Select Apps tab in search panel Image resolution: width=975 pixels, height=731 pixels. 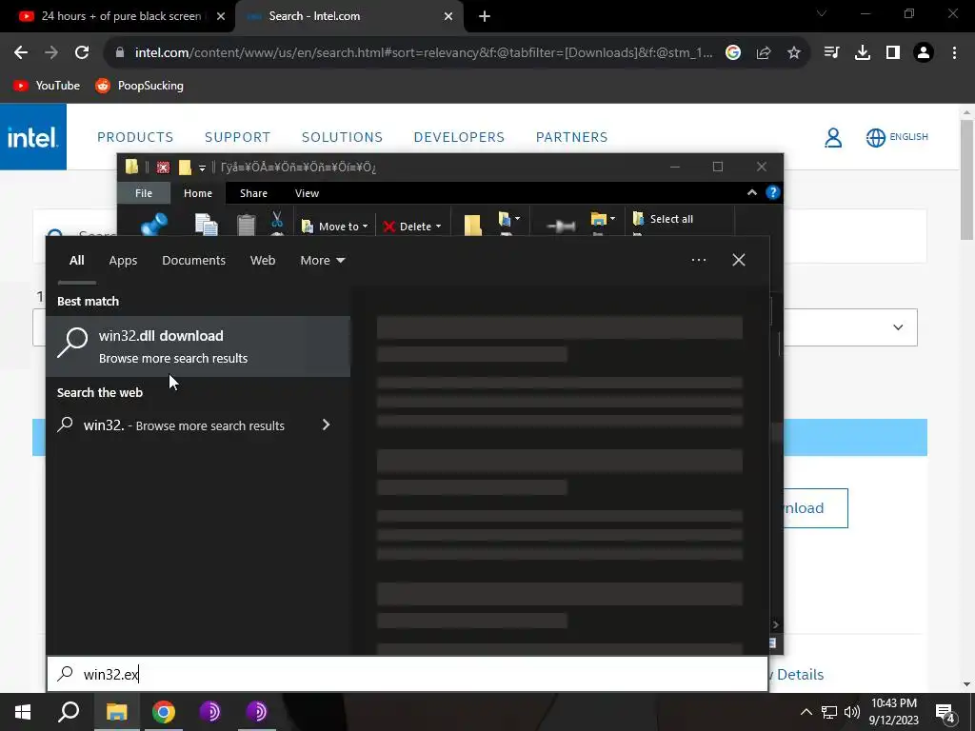click(123, 261)
